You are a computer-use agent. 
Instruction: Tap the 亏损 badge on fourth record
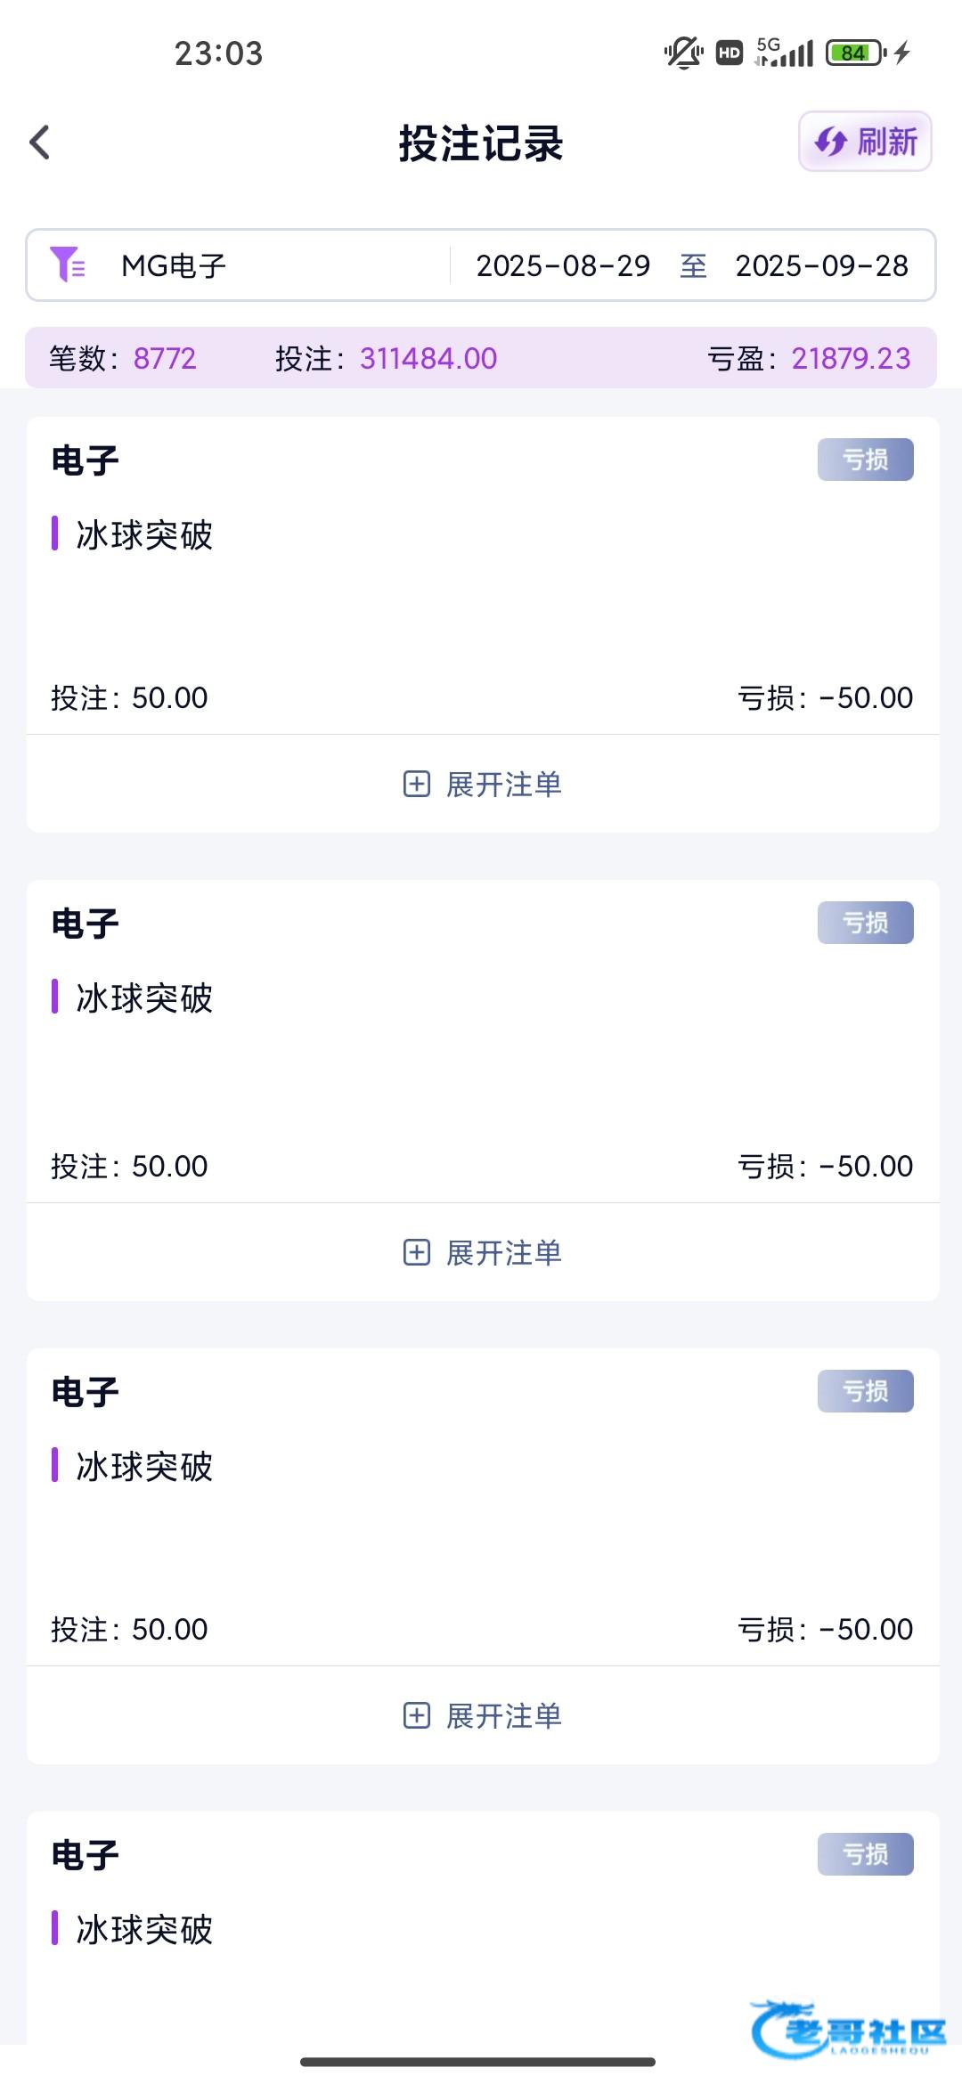click(865, 1854)
